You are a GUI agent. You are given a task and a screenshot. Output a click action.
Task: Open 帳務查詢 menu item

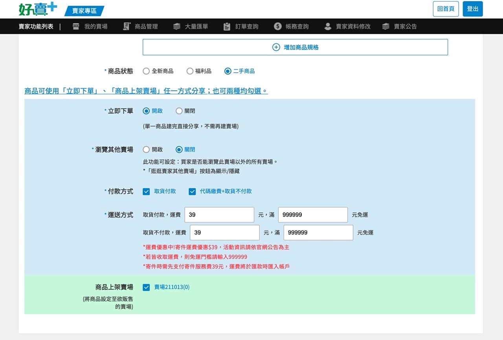pyautogui.click(x=297, y=26)
